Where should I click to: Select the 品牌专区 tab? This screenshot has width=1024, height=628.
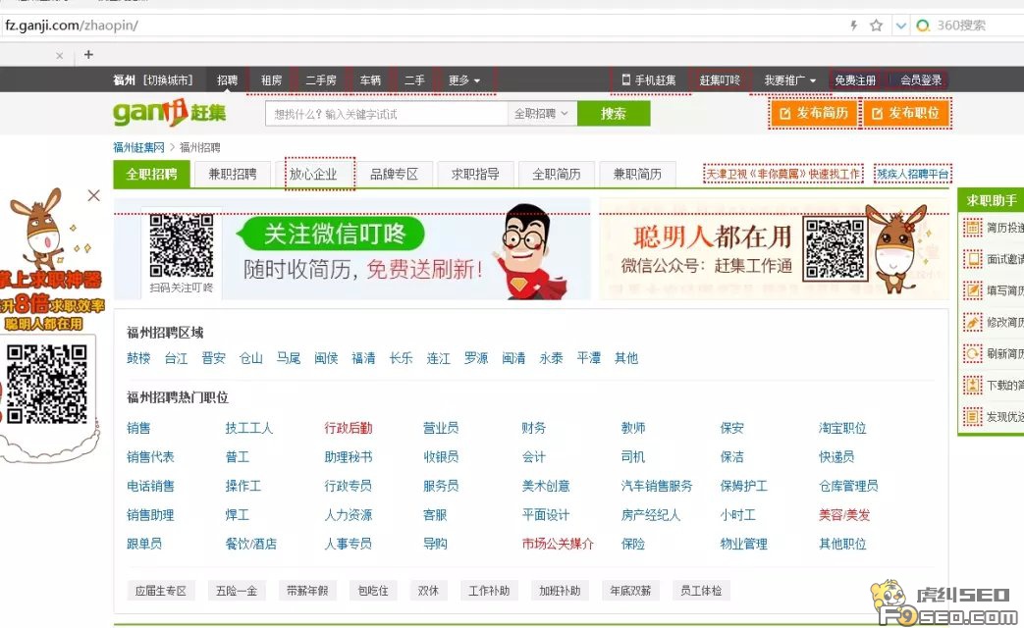[396, 174]
